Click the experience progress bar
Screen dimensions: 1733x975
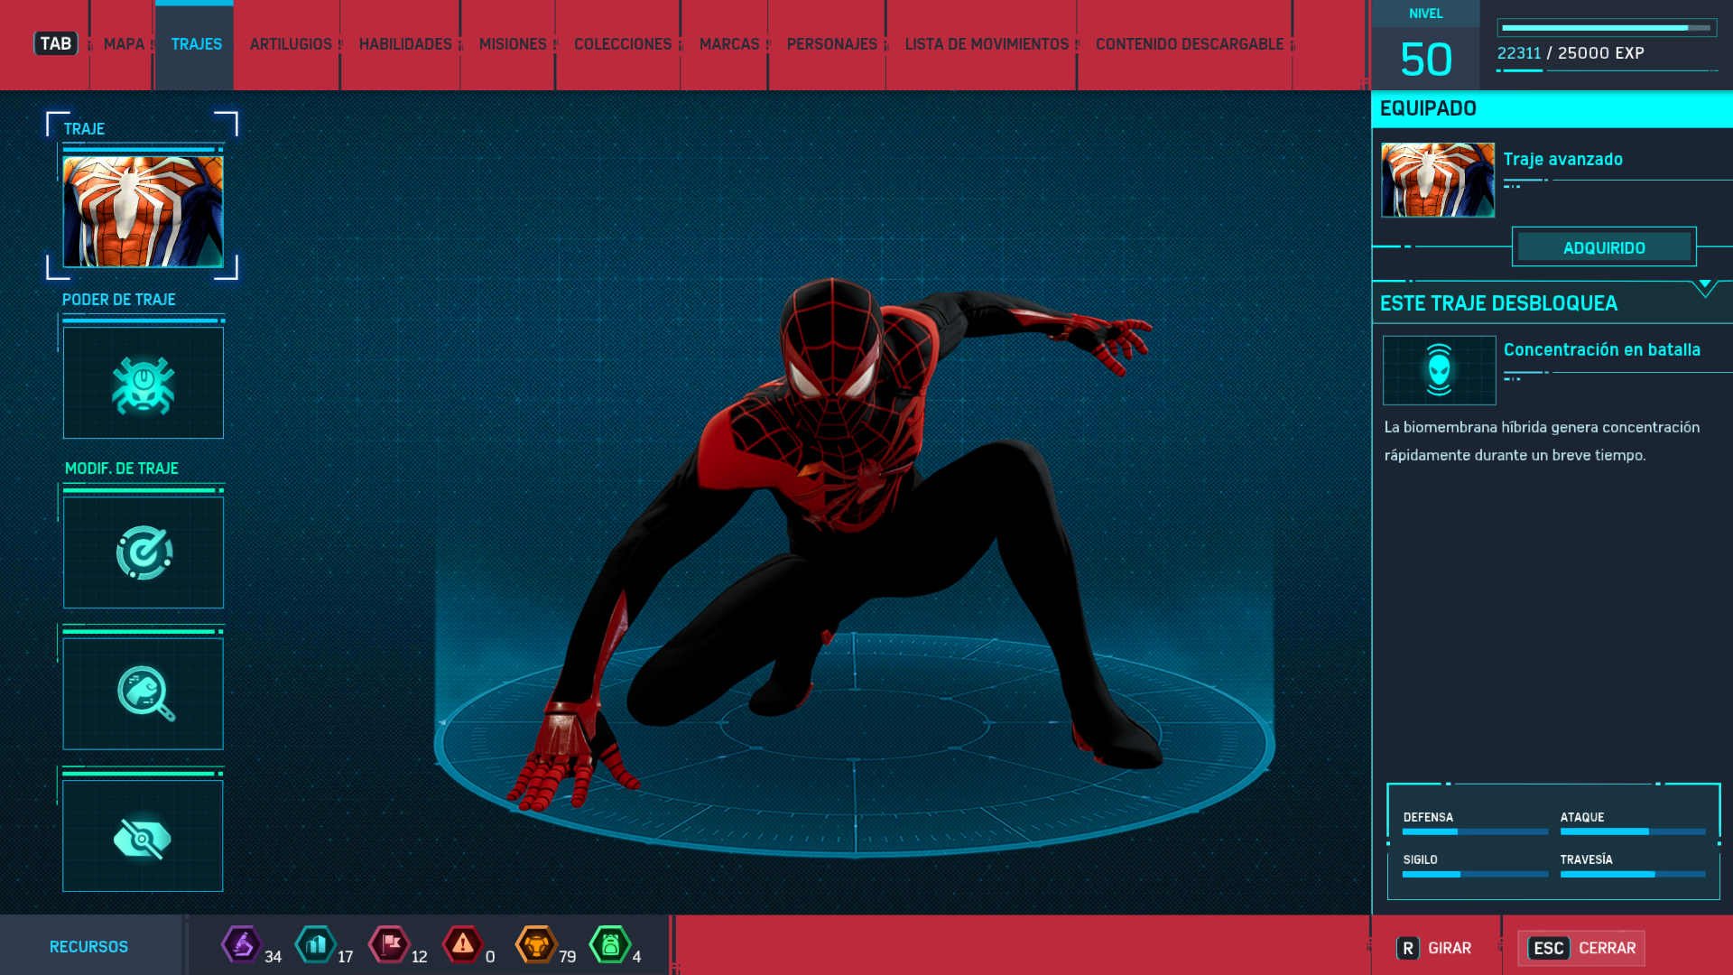tap(1607, 28)
